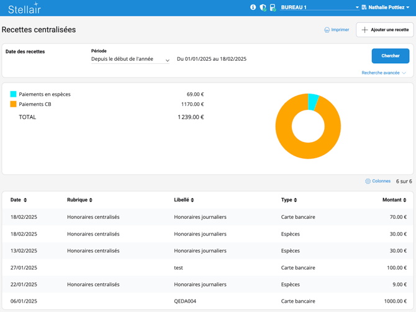Click the card reader status icon
Viewport: 416px width, 312px height.
(273, 7)
